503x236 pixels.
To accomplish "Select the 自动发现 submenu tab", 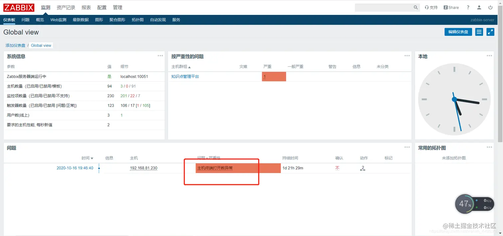I will click(158, 20).
